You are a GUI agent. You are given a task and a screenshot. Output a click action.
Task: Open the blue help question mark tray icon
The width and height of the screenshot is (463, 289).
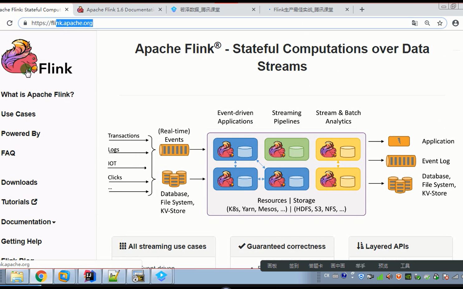click(344, 276)
